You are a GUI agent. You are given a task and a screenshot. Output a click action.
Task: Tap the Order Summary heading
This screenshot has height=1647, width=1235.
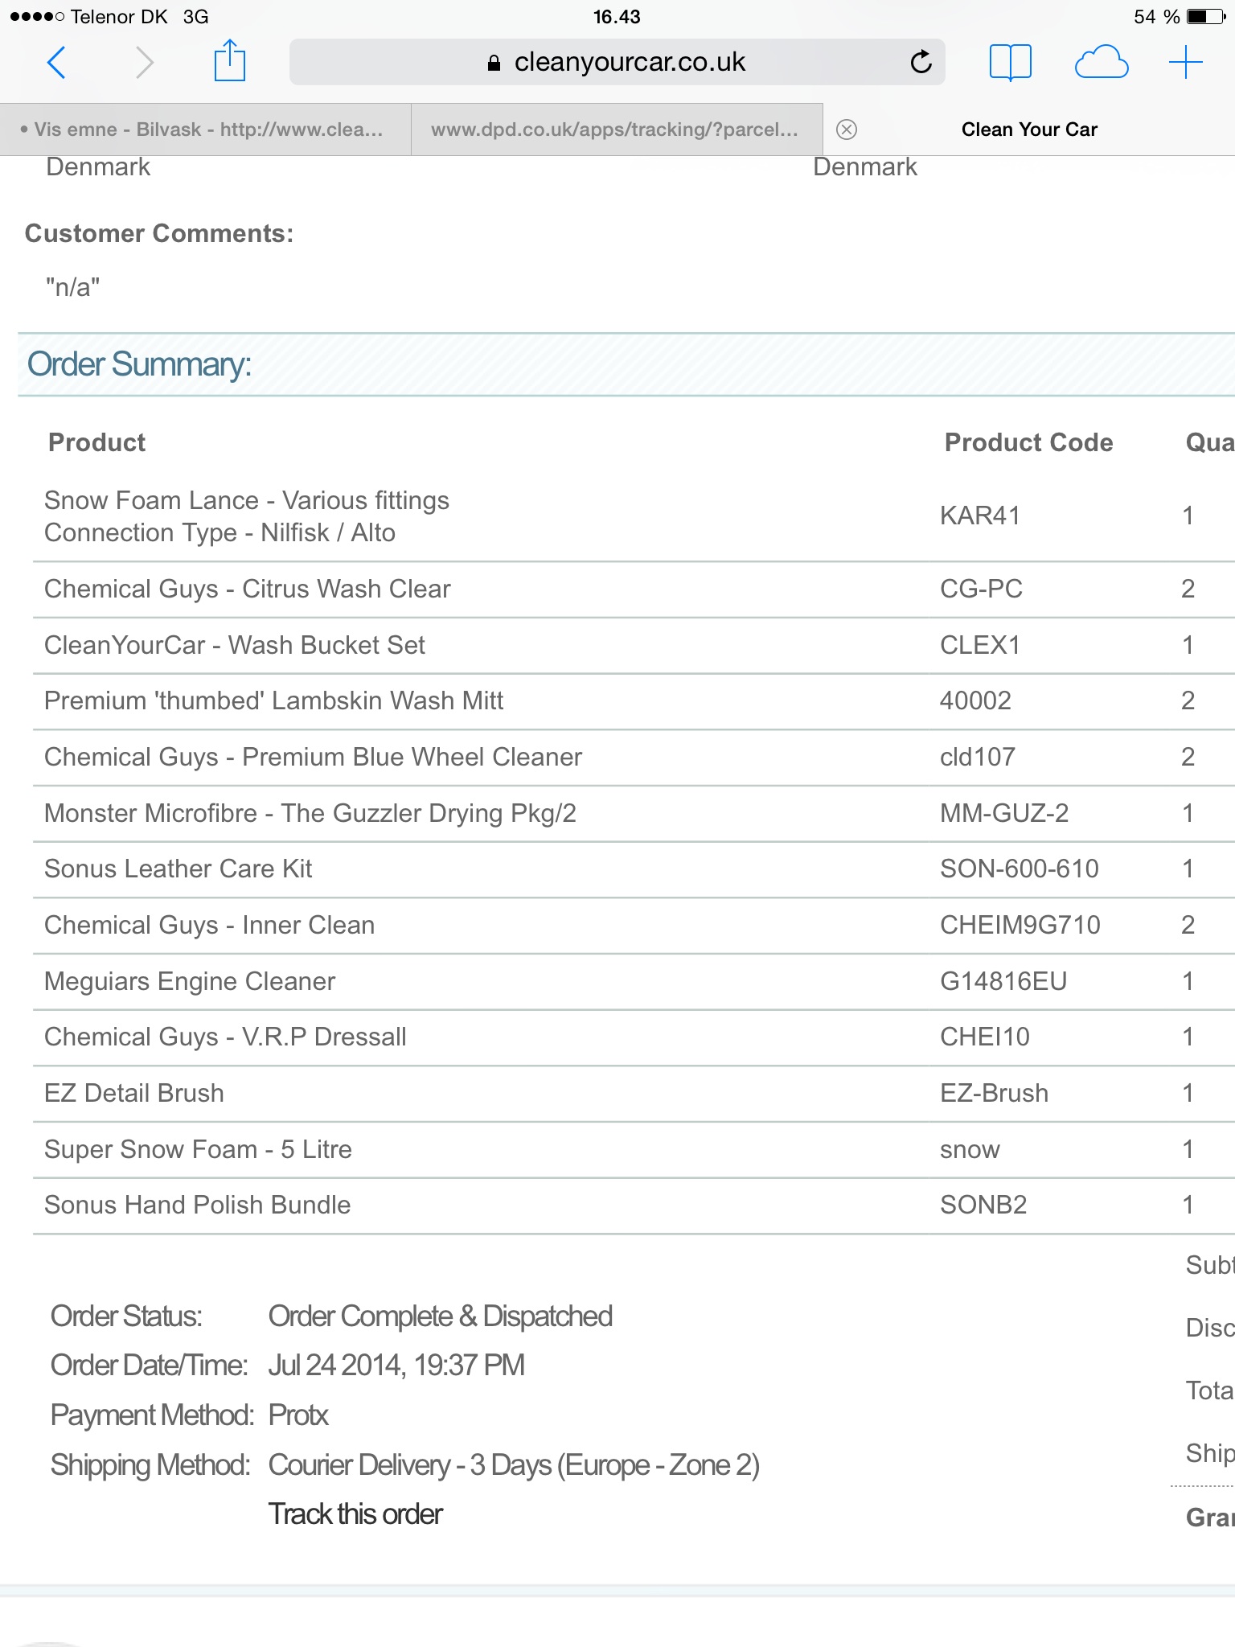click(x=139, y=364)
